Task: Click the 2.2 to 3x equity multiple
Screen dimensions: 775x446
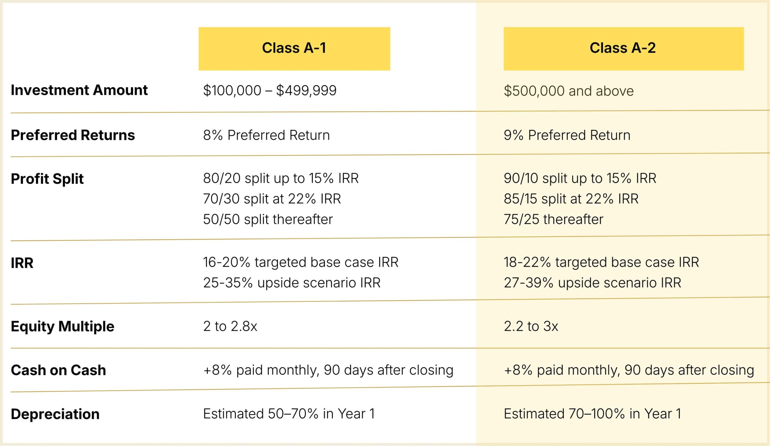Action: [x=531, y=326]
